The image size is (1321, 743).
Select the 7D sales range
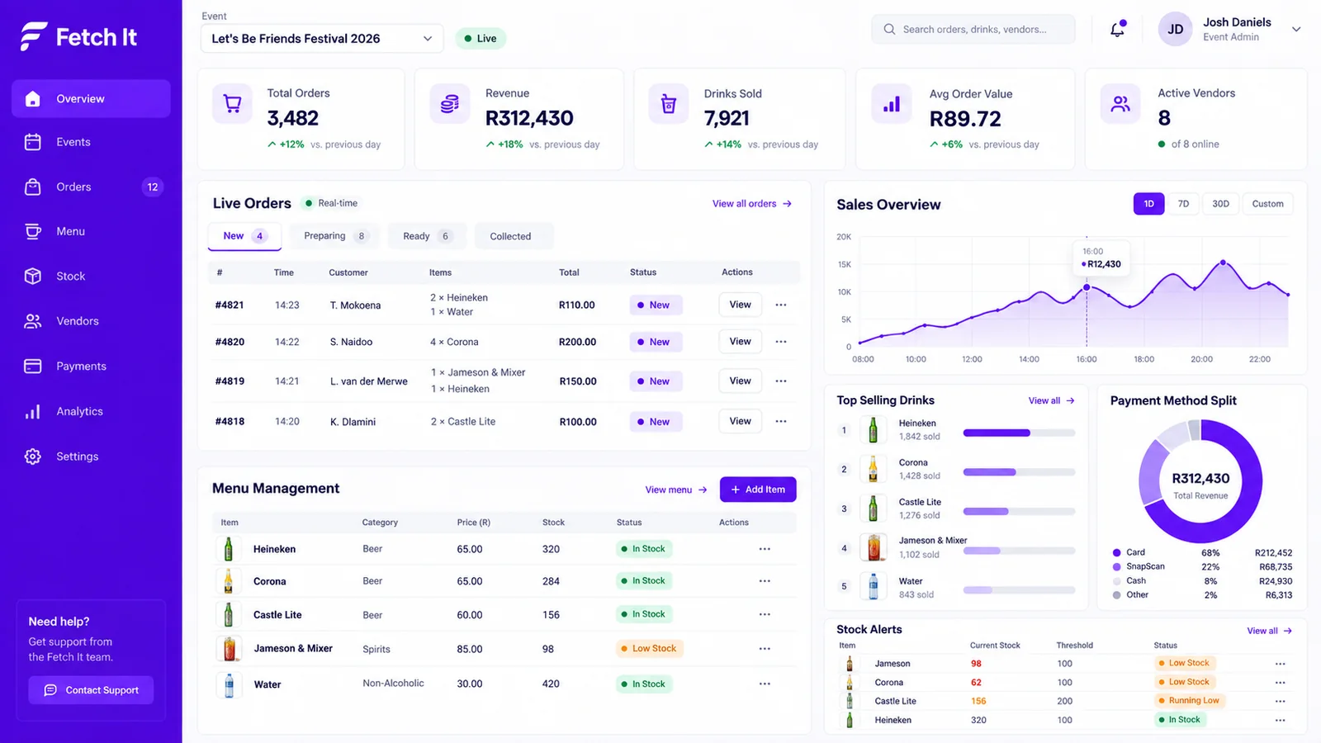(1183, 204)
